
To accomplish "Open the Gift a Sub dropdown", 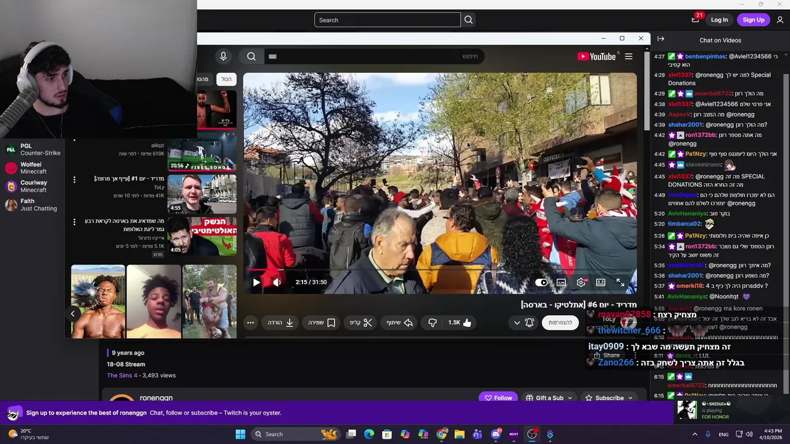I will 548,398.
